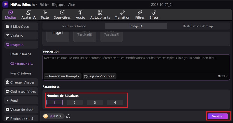Switch to Restylisation d'image tab
This screenshot has width=233, height=123.
pyautogui.click(x=198, y=26)
